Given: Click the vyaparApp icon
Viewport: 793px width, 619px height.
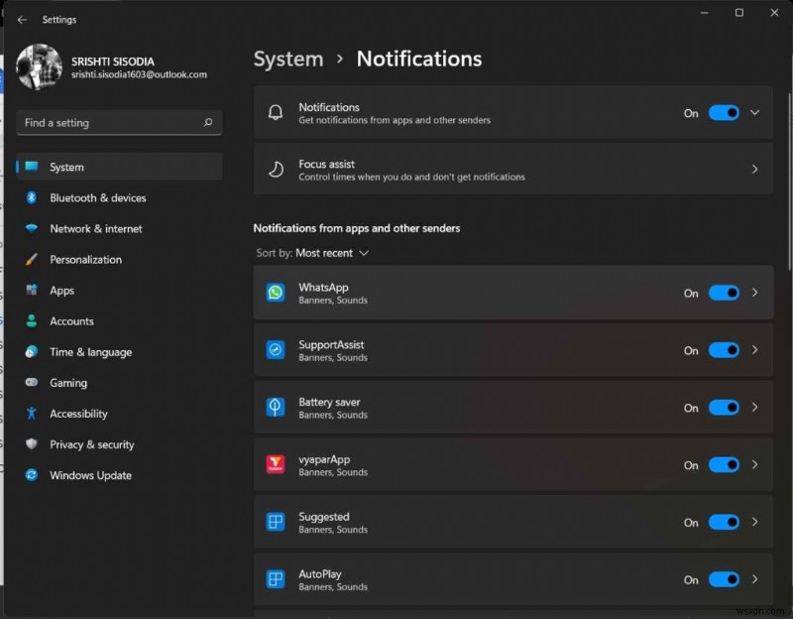Looking at the screenshot, I should click(275, 465).
